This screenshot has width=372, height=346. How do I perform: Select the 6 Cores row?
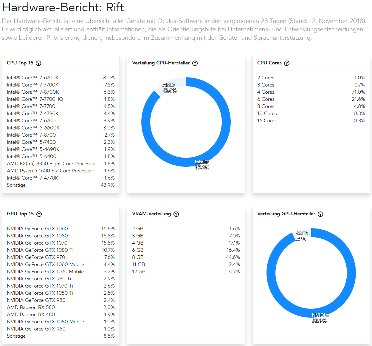311,99
